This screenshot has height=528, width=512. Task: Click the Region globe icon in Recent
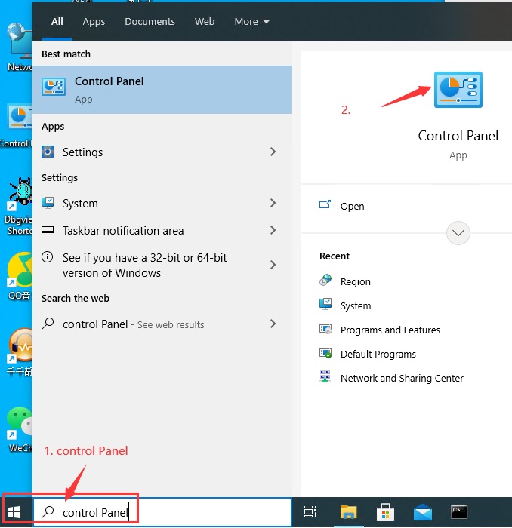[325, 280]
